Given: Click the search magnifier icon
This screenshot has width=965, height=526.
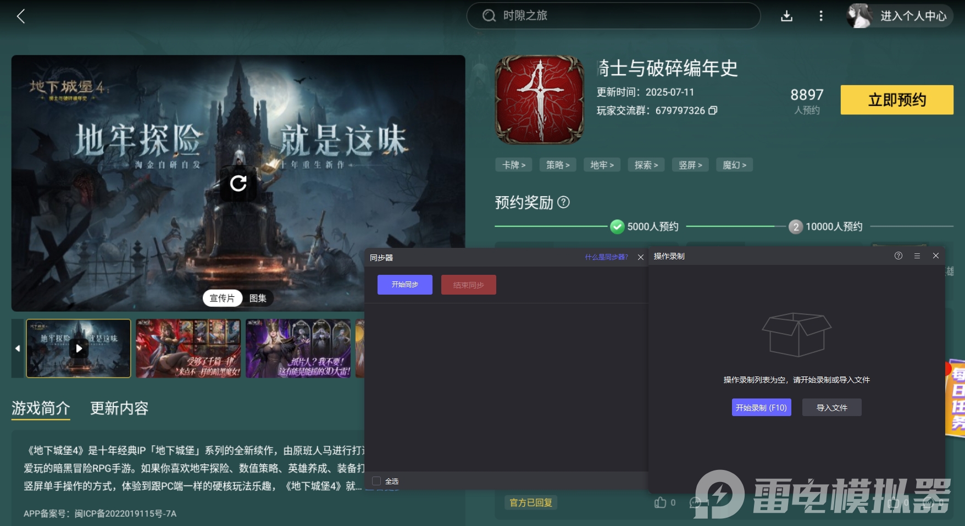Looking at the screenshot, I should [489, 16].
